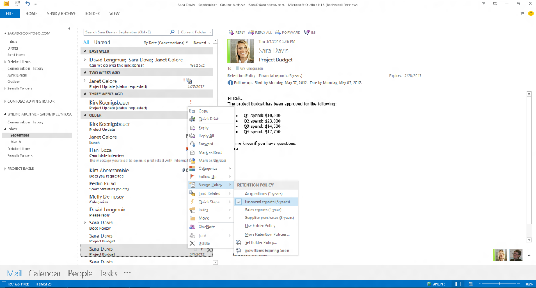Click the Delete X icon in context menu
This screenshot has height=288, width=536.
pos(192,243)
